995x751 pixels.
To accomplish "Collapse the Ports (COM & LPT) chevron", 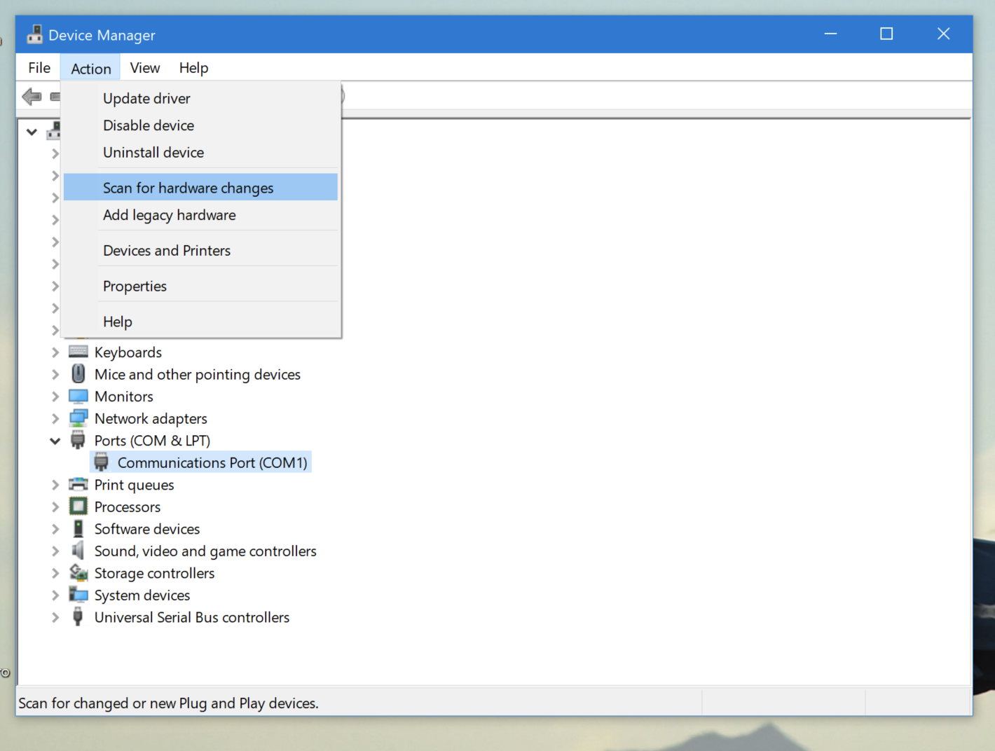I will [55, 441].
